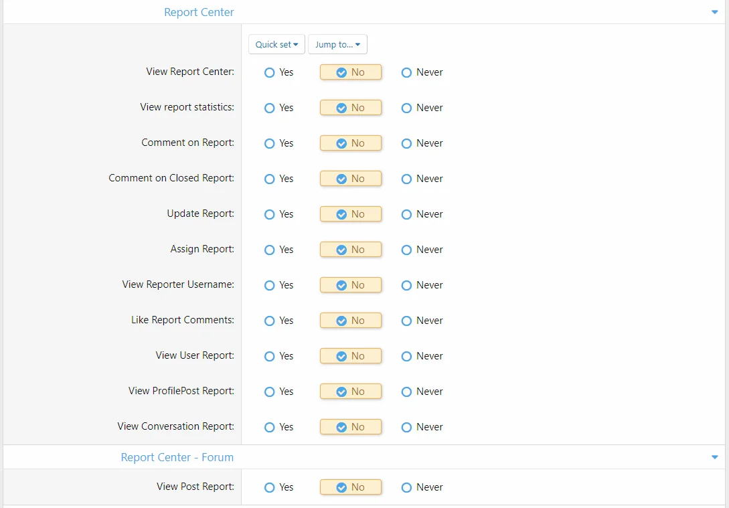Click the No option for Assign Report

350,250
